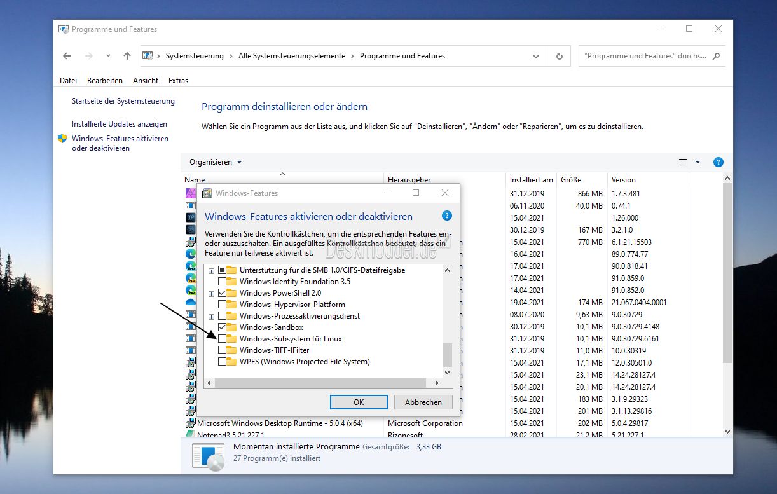This screenshot has height=494, width=777.
Task: Open the Bearbeiten menu
Action: pos(105,81)
